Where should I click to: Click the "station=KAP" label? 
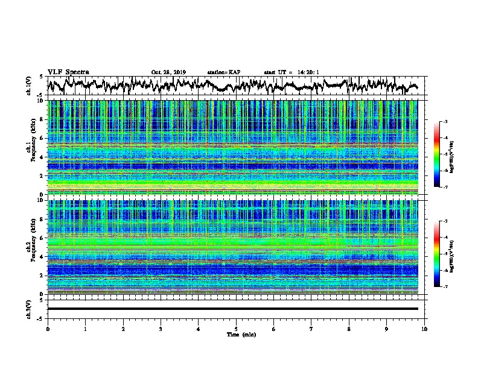[224, 72]
